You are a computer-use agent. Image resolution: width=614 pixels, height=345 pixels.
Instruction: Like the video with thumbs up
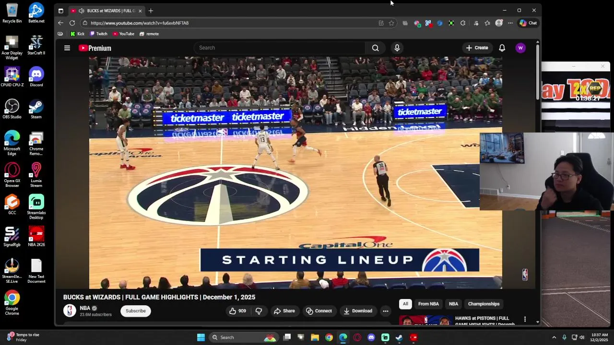point(237,311)
